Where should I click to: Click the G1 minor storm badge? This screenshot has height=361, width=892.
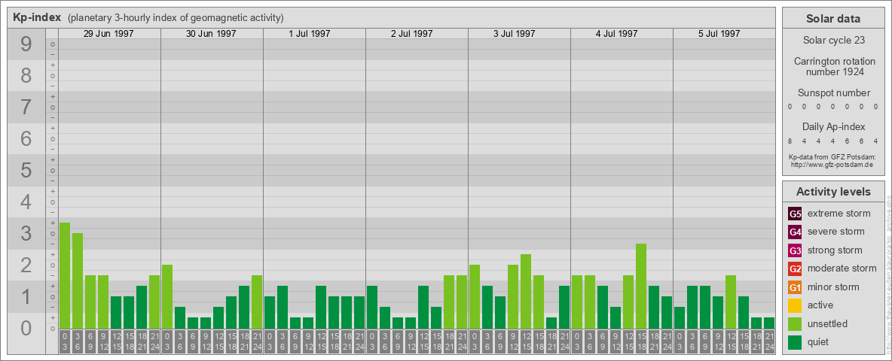pyautogui.click(x=795, y=287)
